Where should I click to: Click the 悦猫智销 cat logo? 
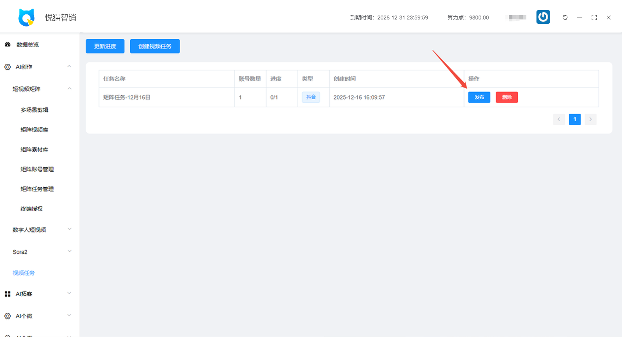26,18
